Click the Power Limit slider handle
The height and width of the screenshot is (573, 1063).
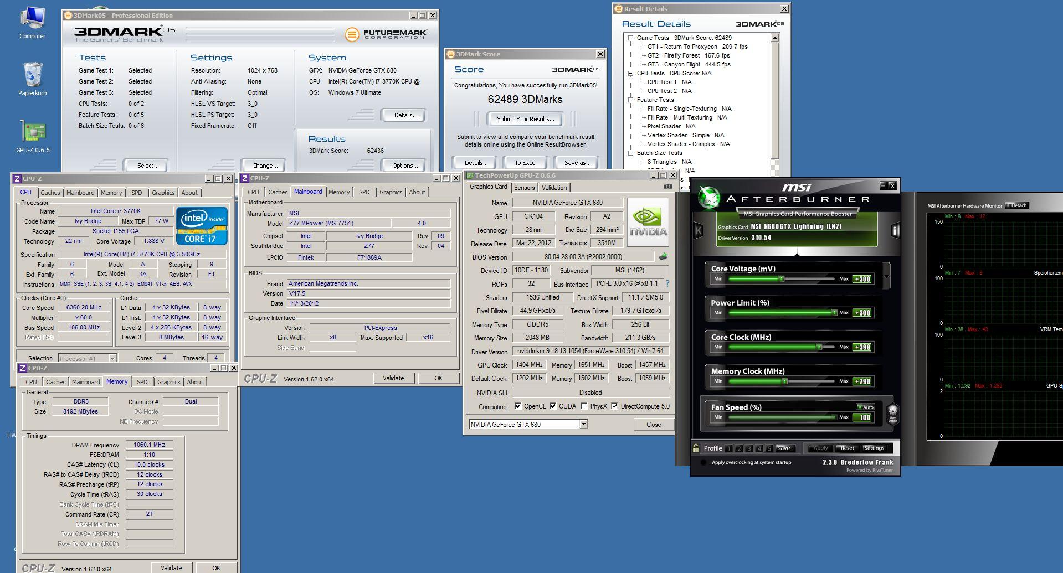click(x=834, y=313)
